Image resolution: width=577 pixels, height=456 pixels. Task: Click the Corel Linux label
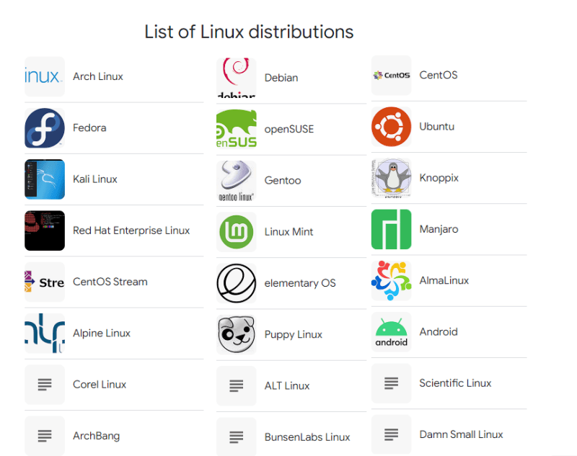click(x=100, y=385)
